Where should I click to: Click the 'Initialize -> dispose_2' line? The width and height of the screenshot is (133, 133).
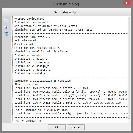32,70
